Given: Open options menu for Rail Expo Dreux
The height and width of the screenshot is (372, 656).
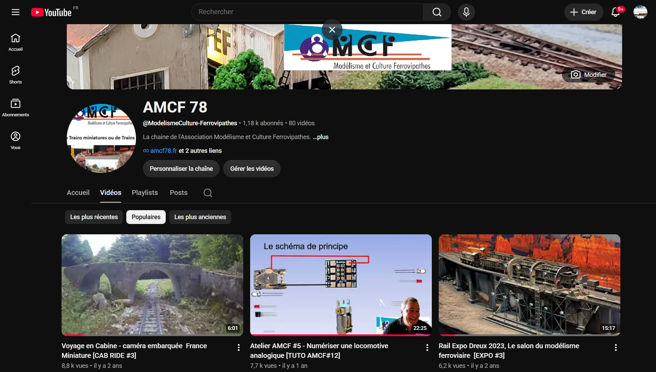Looking at the screenshot, I should pyautogui.click(x=616, y=347).
